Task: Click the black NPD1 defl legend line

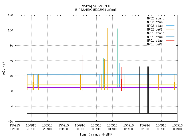Action: [x=170, y=44]
